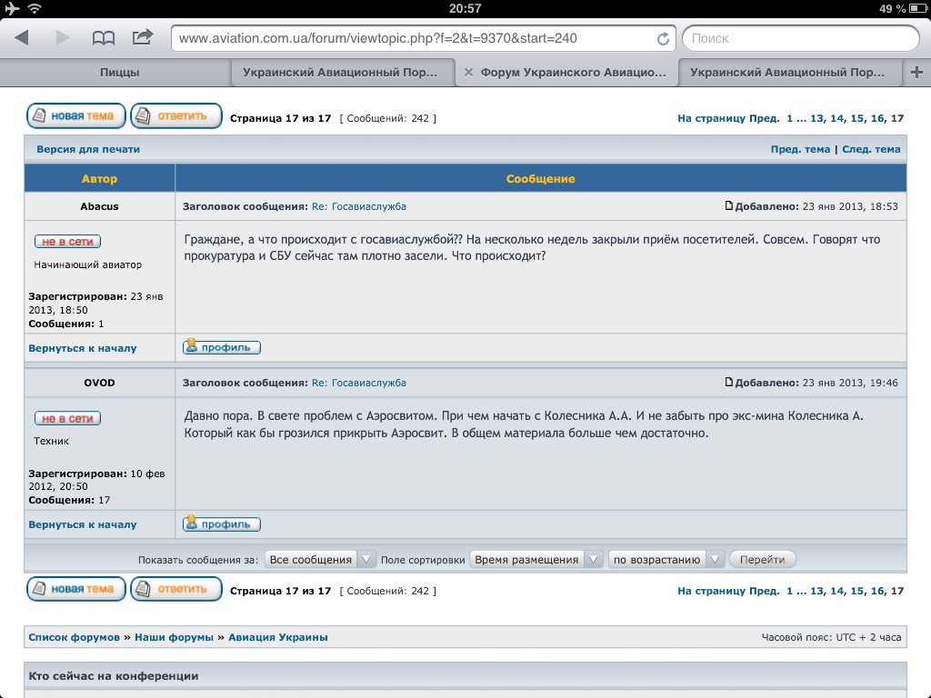This screenshot has height=698, width=931.
Task: Expand the 'Время размещения' sort dropdown
Action: (536, 560)
